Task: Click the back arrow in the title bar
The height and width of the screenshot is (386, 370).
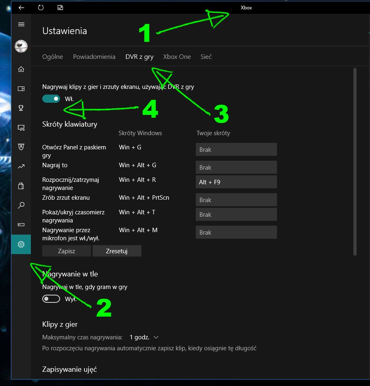Action: (x=21, y=7)
